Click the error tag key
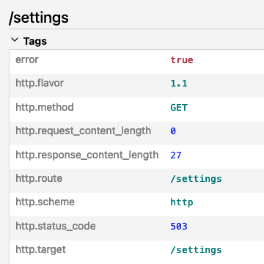Image resolution: width=264 pixels, height=264 pixels. coord(27,60)
